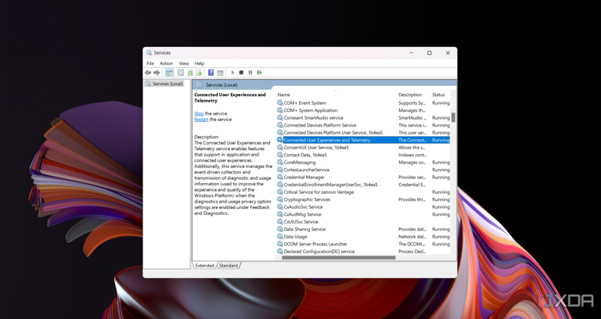Click the Refresh toolbar icon
The width and height of the screenshot is (601, 319).
[x=190, y=73]
